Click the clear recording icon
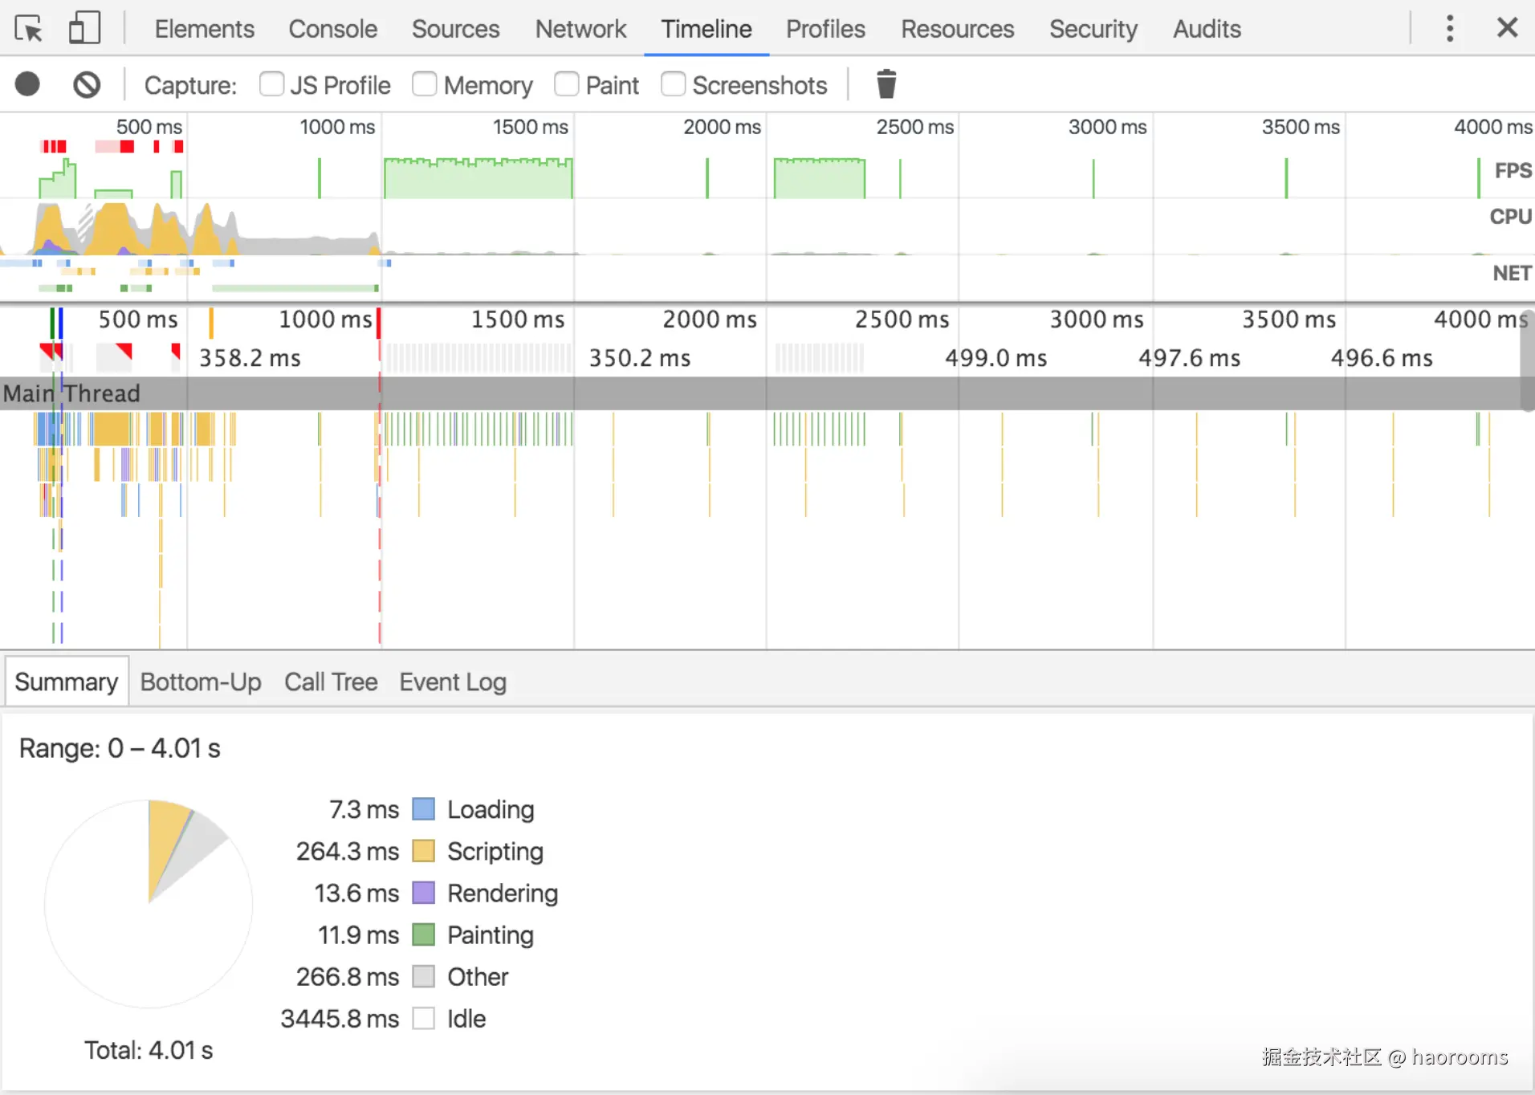 pos(87,84)
